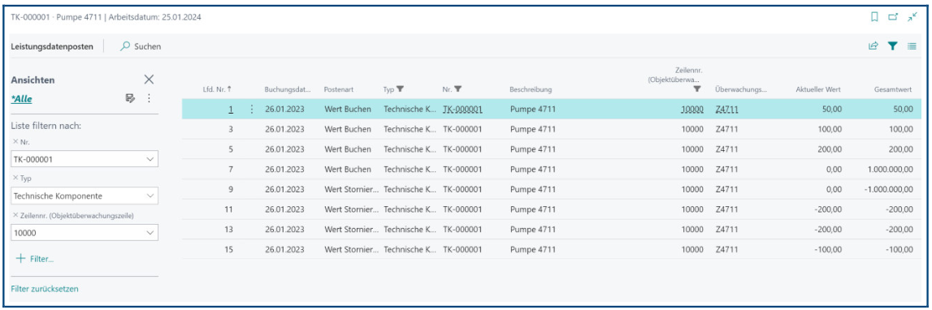Click Filter zurücksetzen link
The image size is (932, 310).
(x=45, y=289)
